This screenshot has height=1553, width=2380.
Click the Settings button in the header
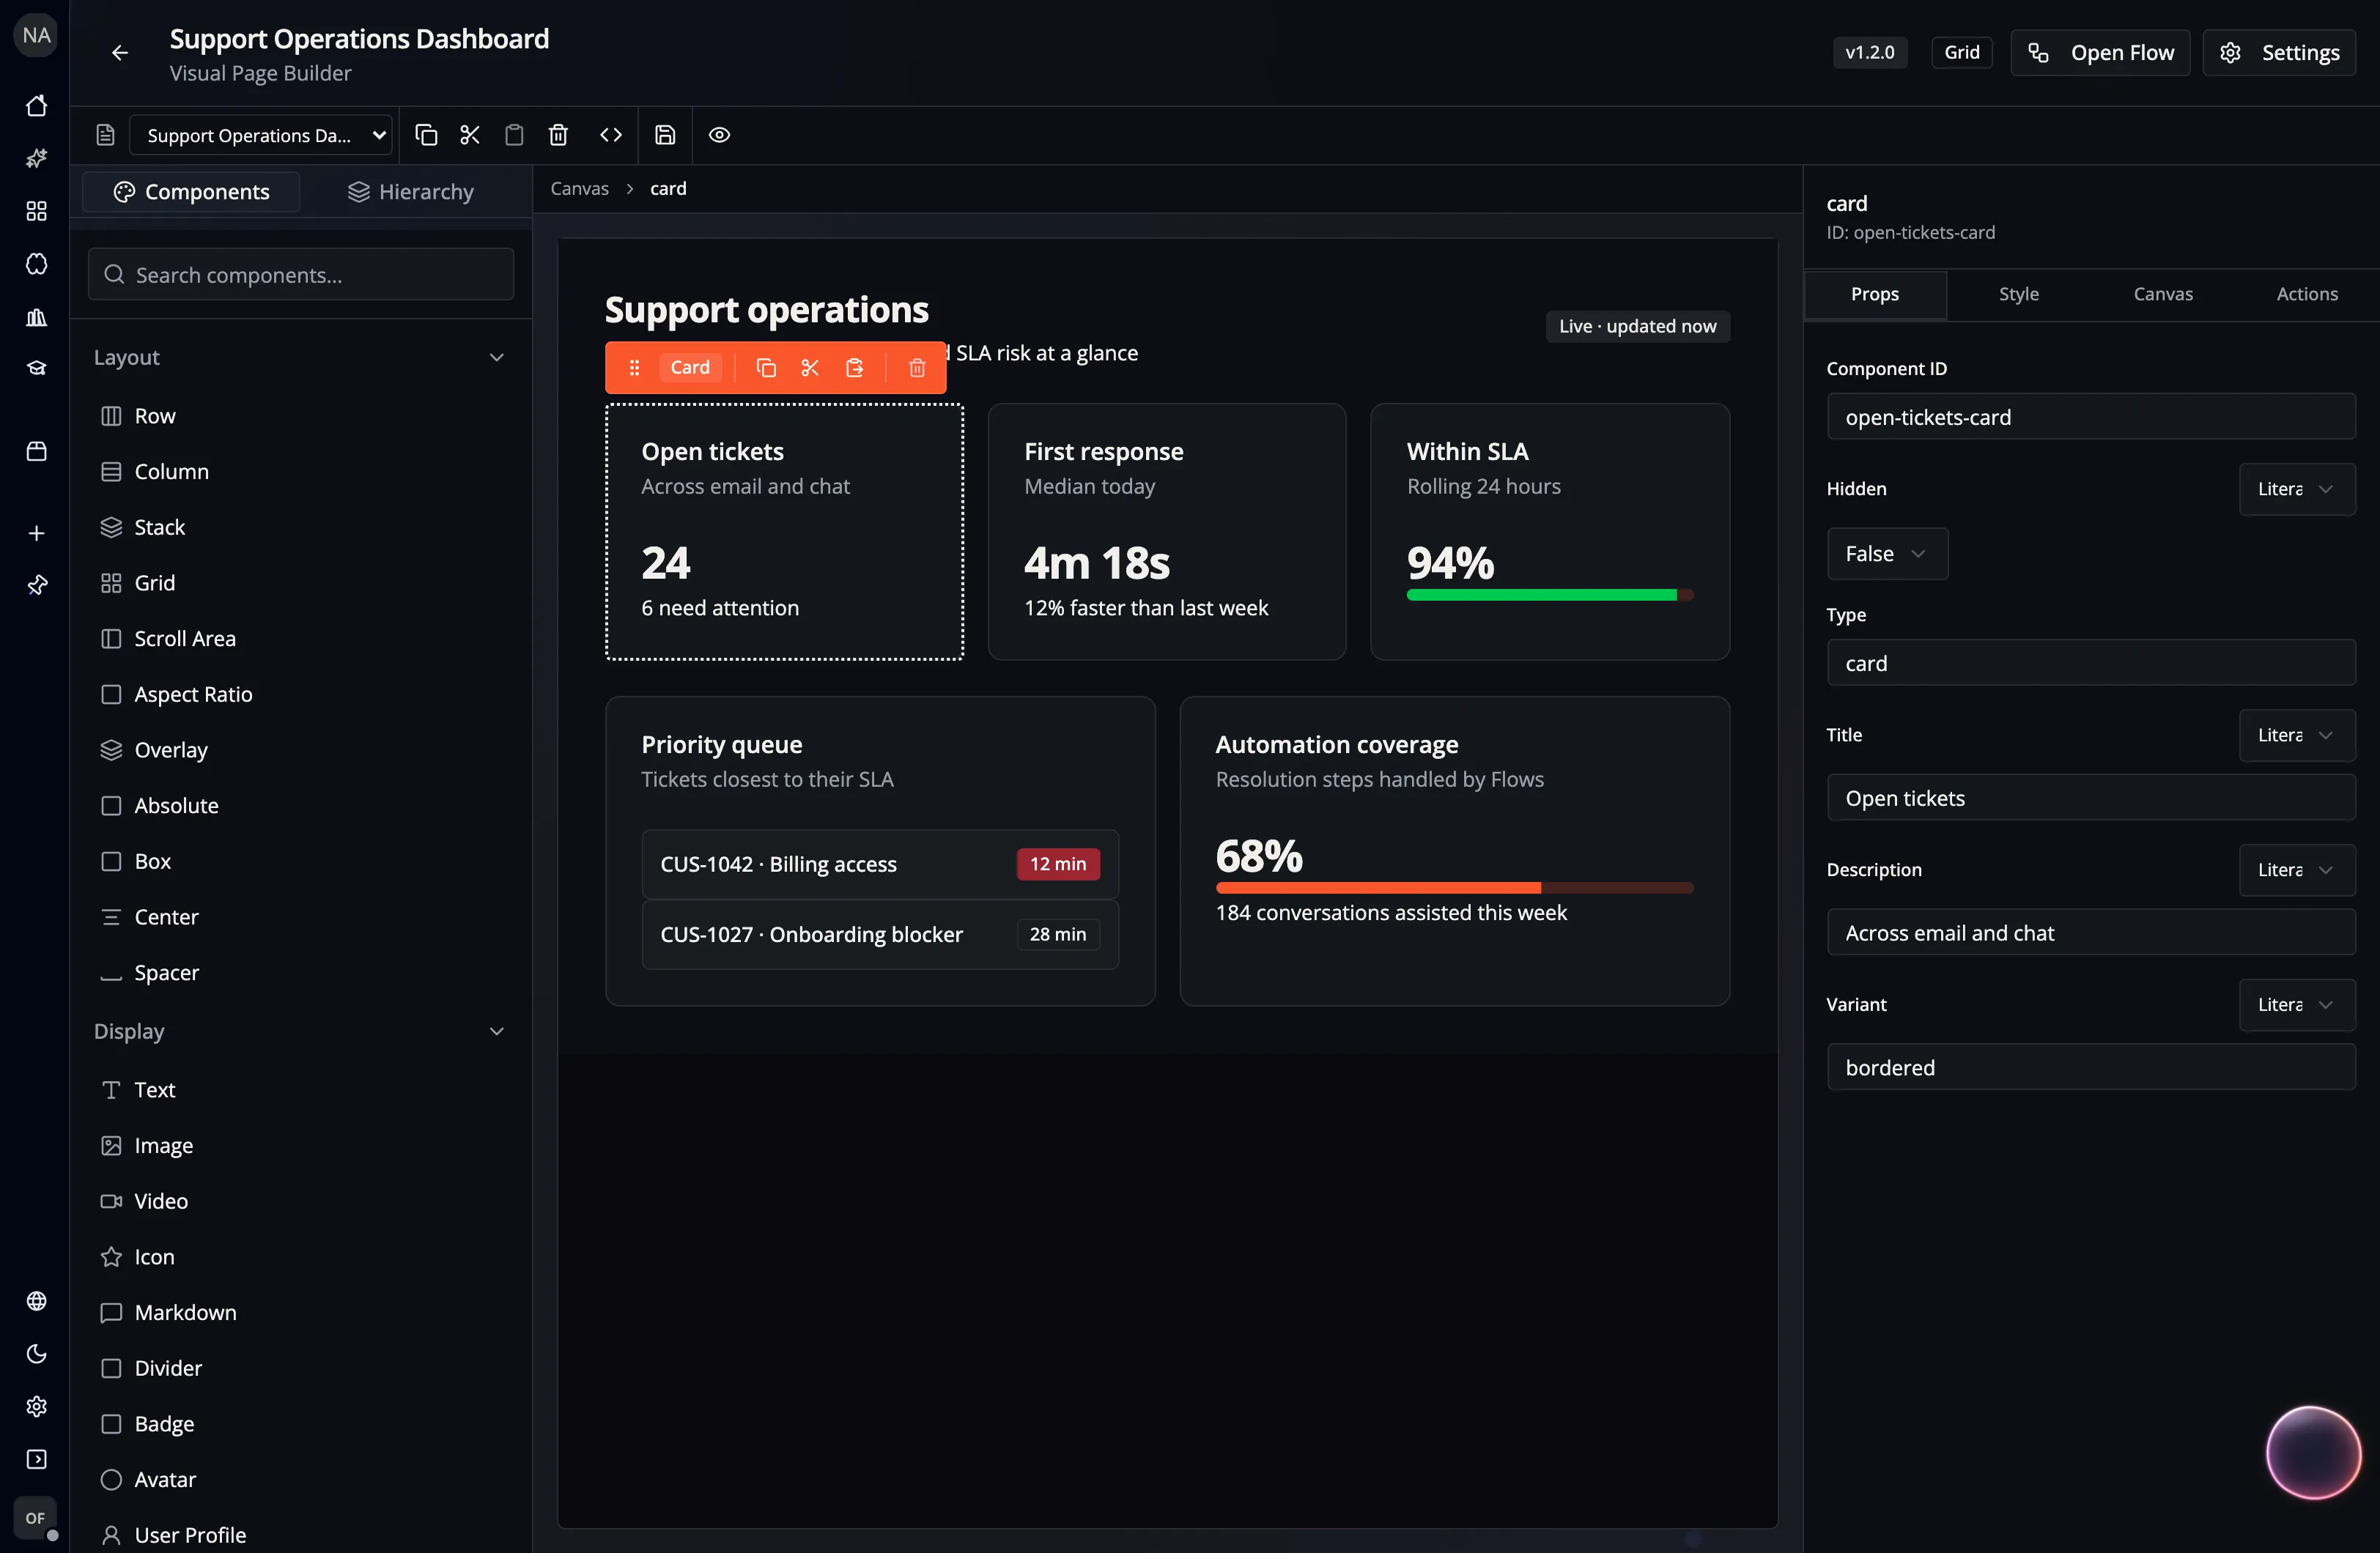coord(2279,53)
